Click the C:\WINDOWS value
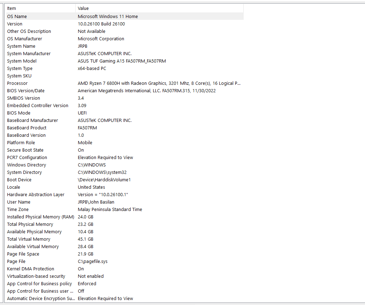This screenshot has width=365, height=305. 92,165
